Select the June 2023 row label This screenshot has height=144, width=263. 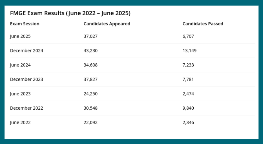click(20, 94)
